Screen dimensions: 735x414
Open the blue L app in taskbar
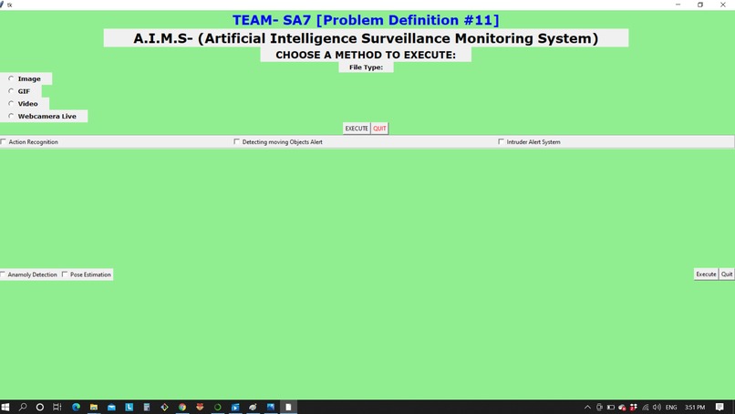[129, 407]
